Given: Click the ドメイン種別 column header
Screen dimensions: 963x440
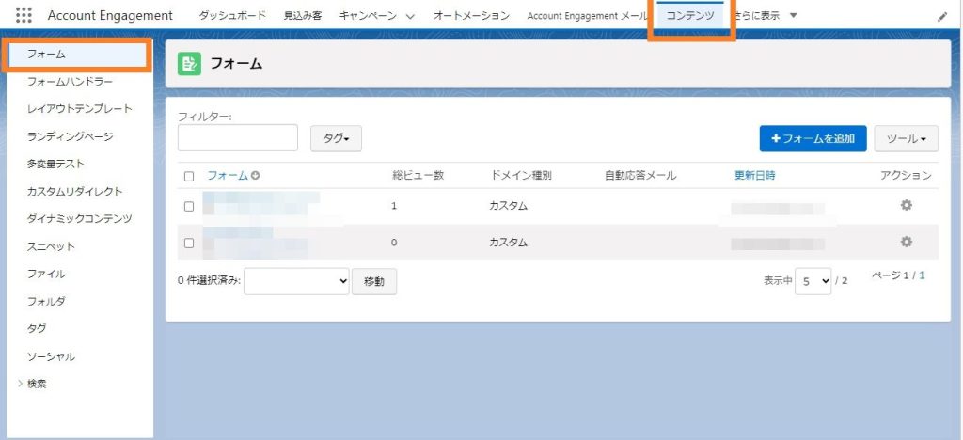Looking at the screenshot, I should pyautogui.click(x=520, y=176).
